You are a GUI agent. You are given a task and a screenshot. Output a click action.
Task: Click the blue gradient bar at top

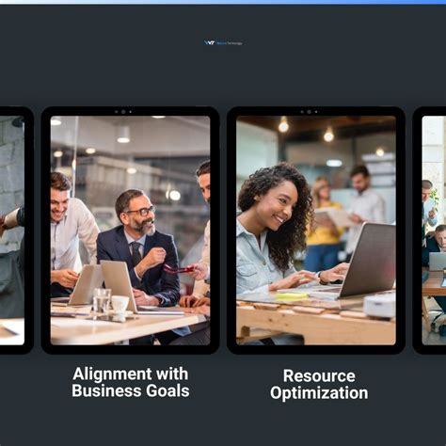pyautogui.click(x=223, y=2)
